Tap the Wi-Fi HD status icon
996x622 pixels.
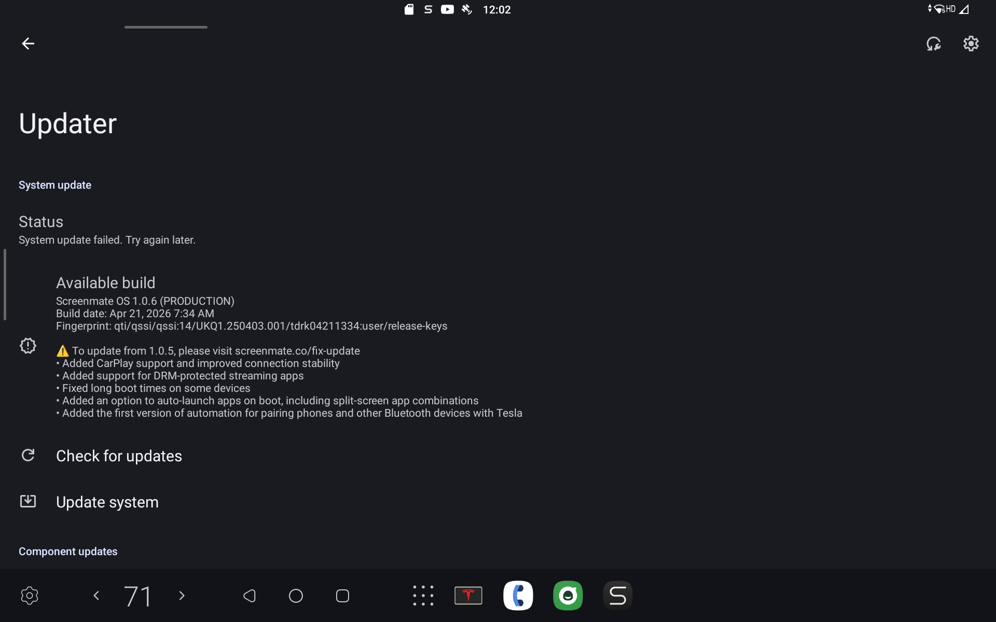pyautogui.click(x=942, y=9)
